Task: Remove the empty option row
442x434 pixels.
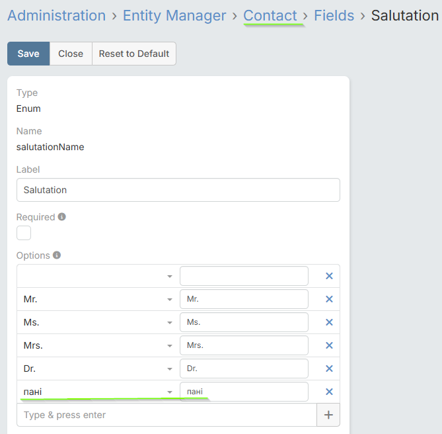Action: tap(329, 276)
